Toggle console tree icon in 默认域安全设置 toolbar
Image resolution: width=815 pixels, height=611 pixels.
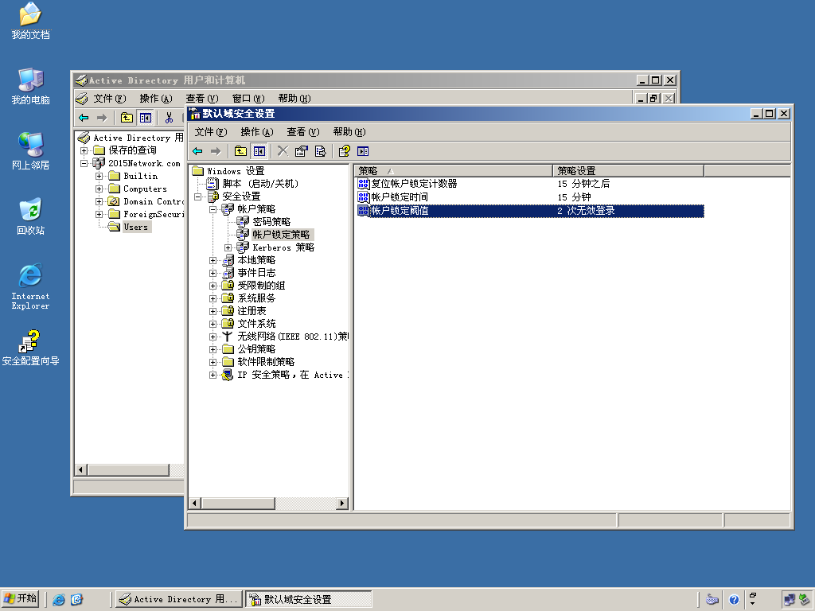point(259,151)
